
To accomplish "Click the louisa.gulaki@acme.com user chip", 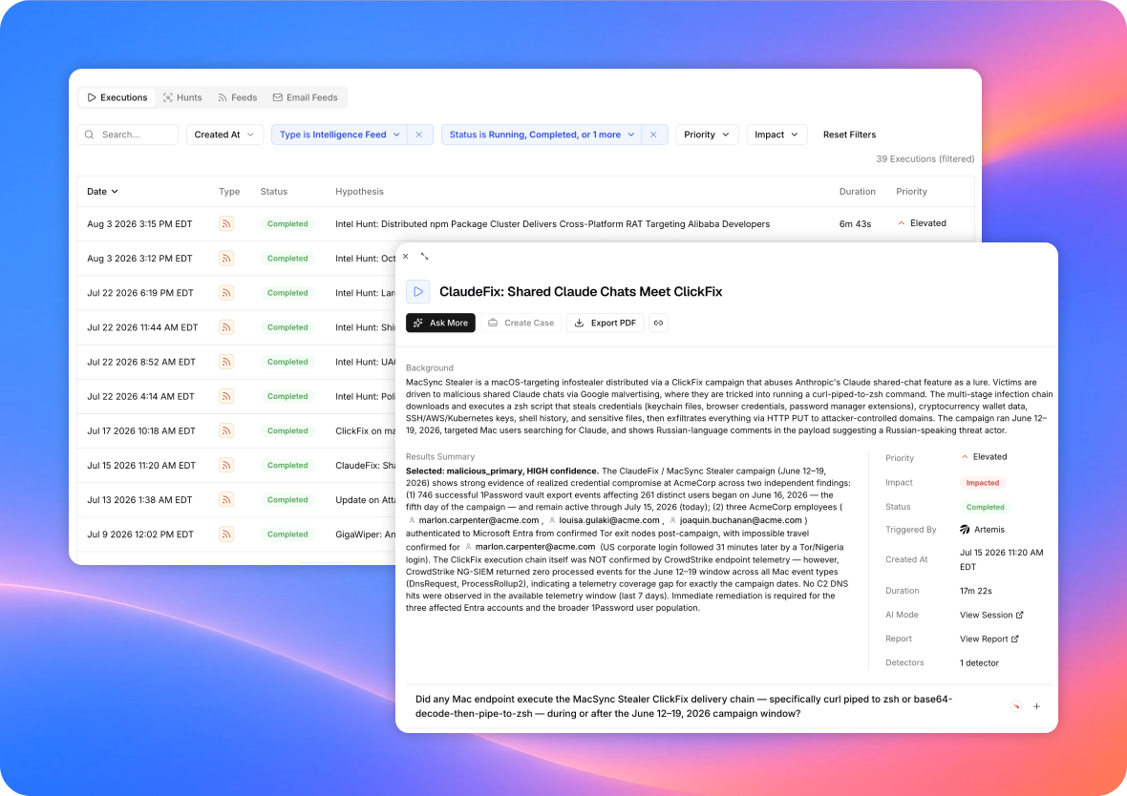I will (603, 520).
